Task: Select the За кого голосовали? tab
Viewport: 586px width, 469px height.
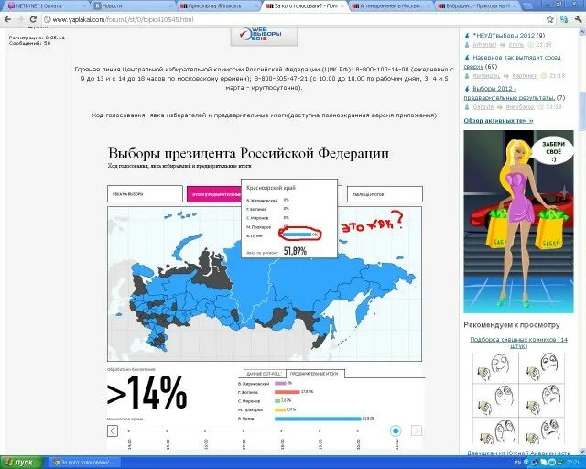Action: (x=305, y=6)
